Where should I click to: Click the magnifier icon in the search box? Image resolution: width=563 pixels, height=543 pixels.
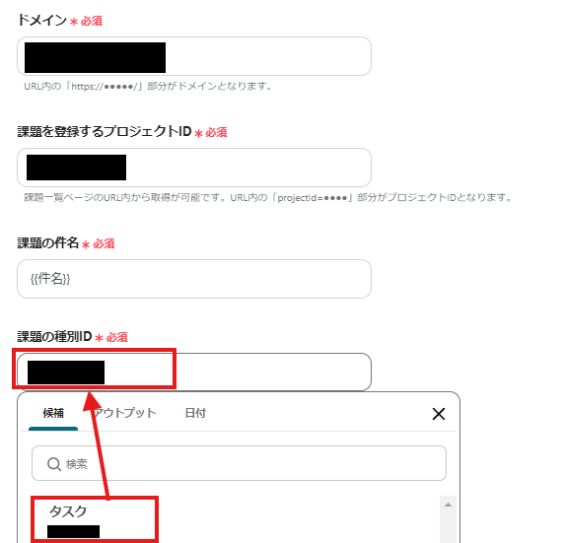point(54,464)
